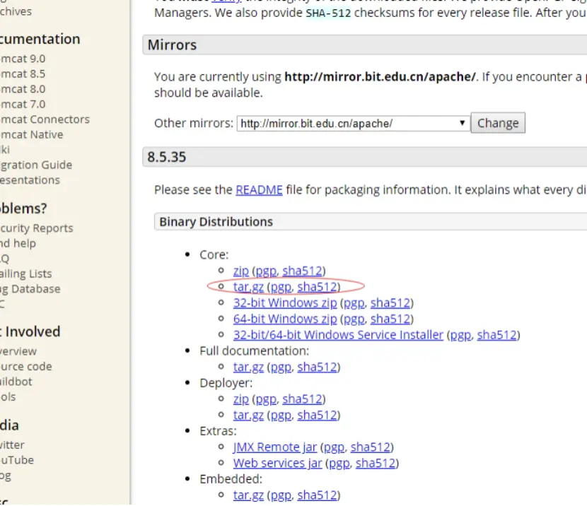Open pgp signature for Core tar.gz

tap(281, 287)
